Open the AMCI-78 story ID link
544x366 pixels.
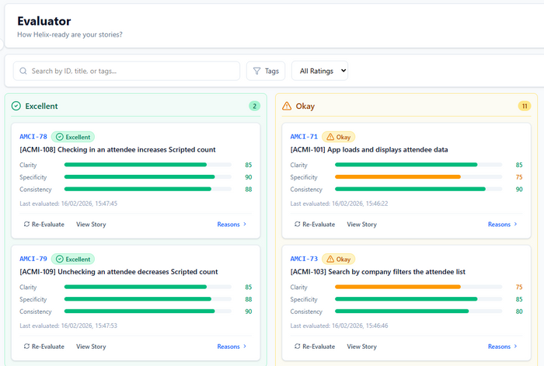point(33,137)
